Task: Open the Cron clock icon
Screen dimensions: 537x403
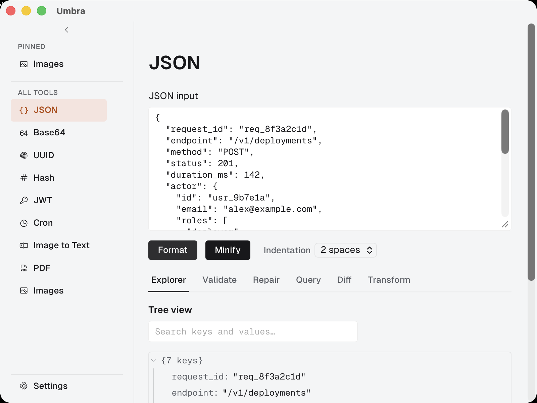Action: coord(24,223)
